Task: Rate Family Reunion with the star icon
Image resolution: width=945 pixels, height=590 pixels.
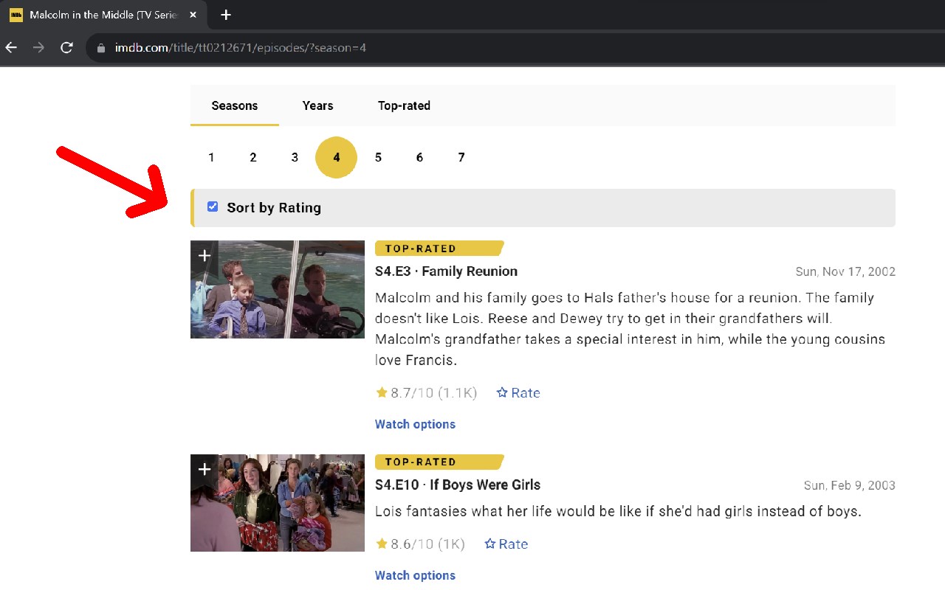Action: (x=518, y=393)
